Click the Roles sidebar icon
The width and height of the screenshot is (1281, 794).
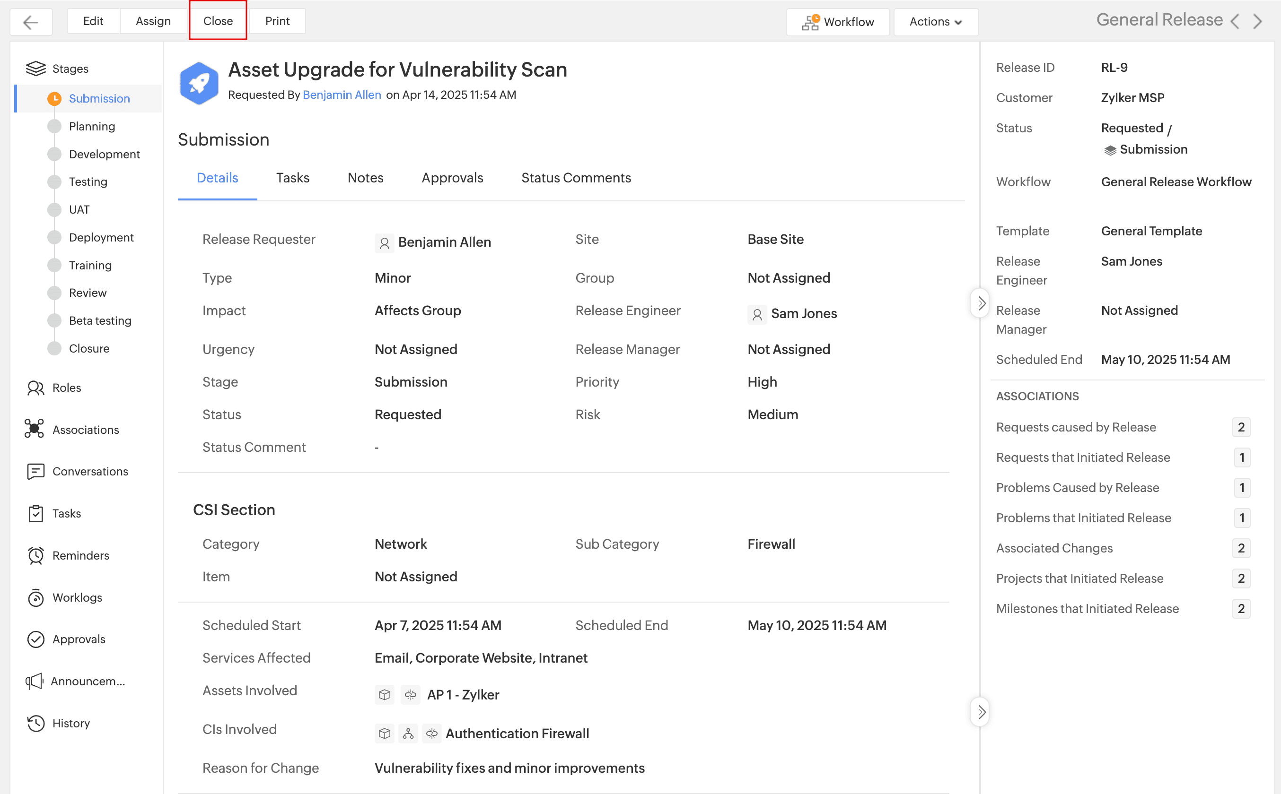(35, 388)
